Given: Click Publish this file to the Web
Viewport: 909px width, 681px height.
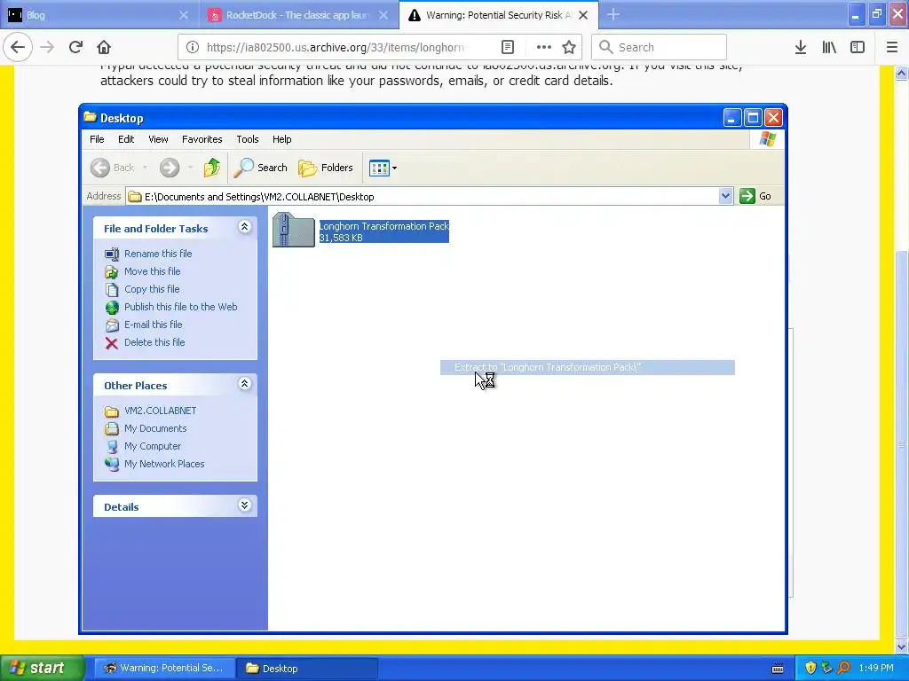Looking at the screenshot, I should (180, 307).
